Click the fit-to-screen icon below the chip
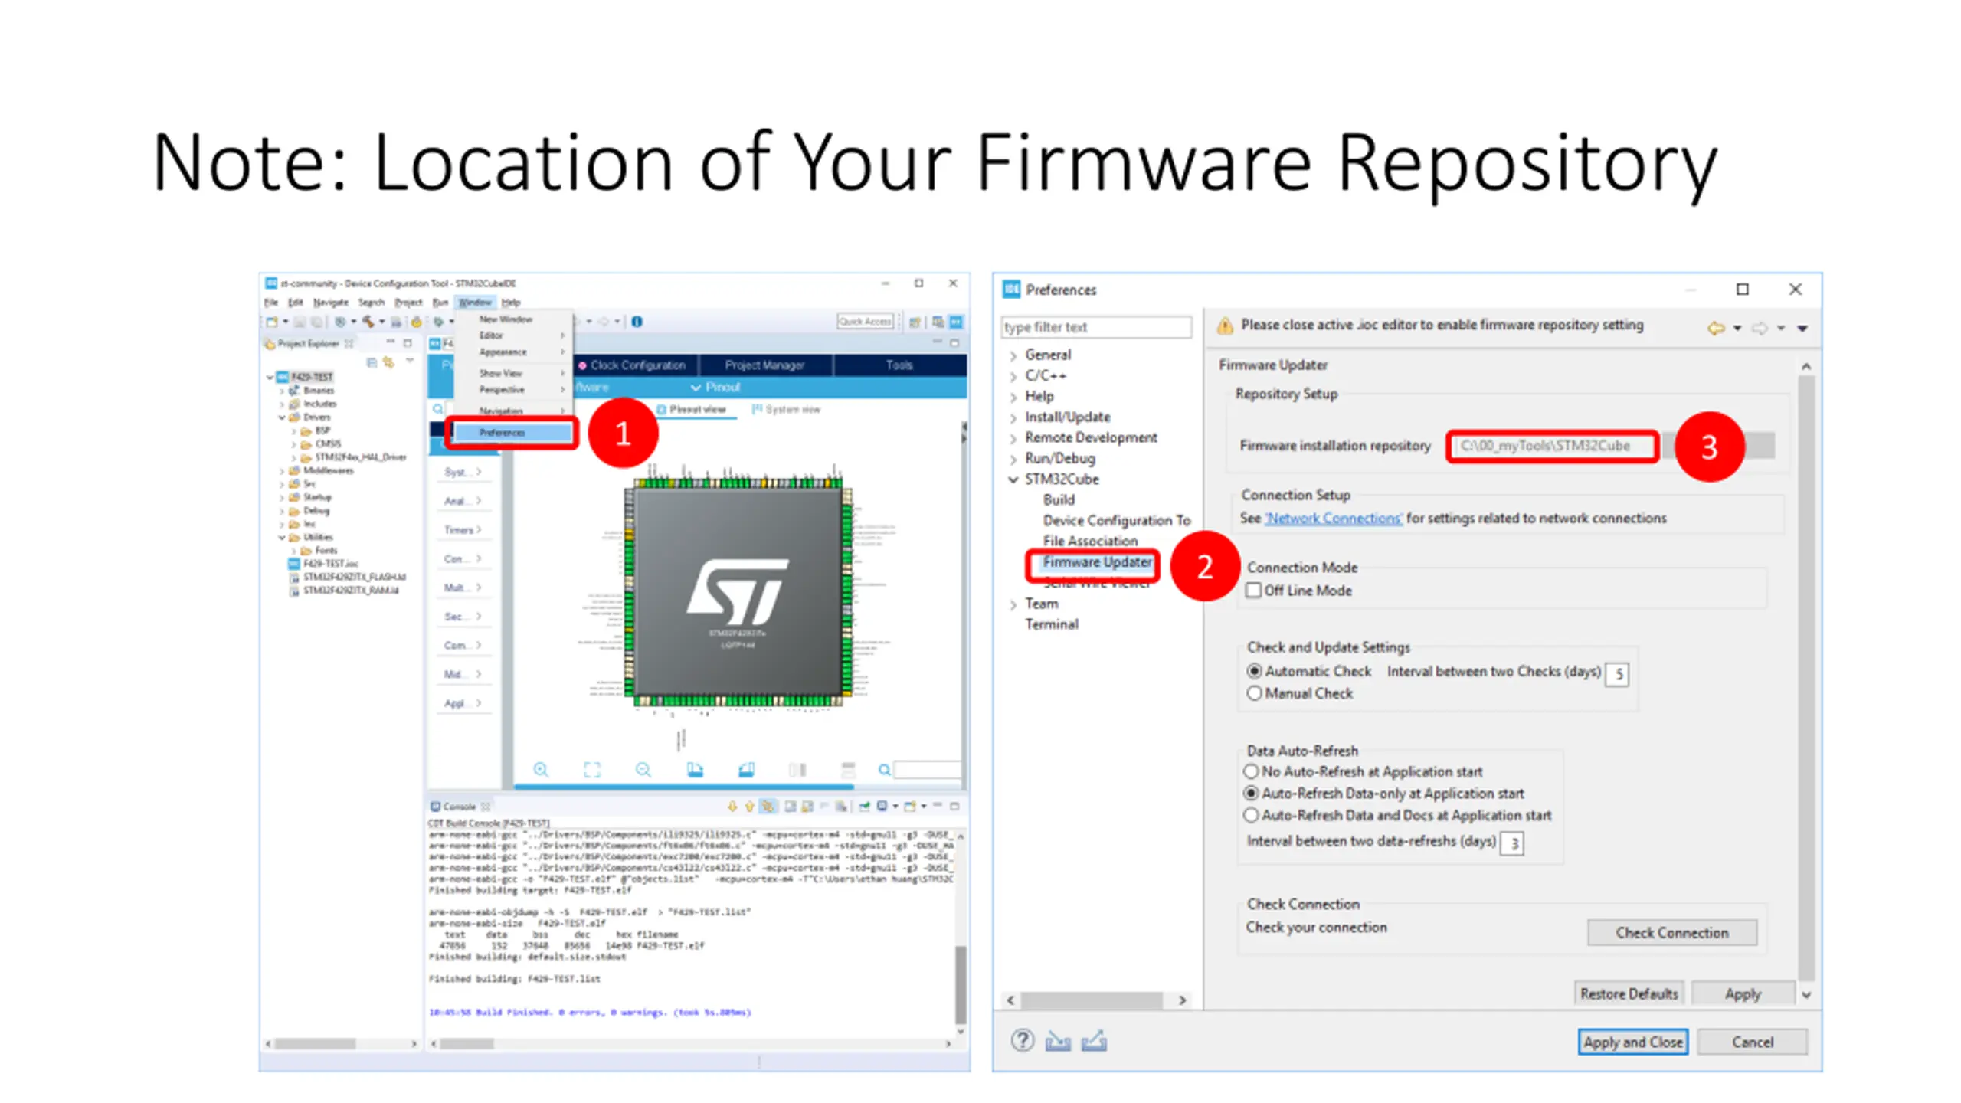The image size is (1961, 1103). 592,770
